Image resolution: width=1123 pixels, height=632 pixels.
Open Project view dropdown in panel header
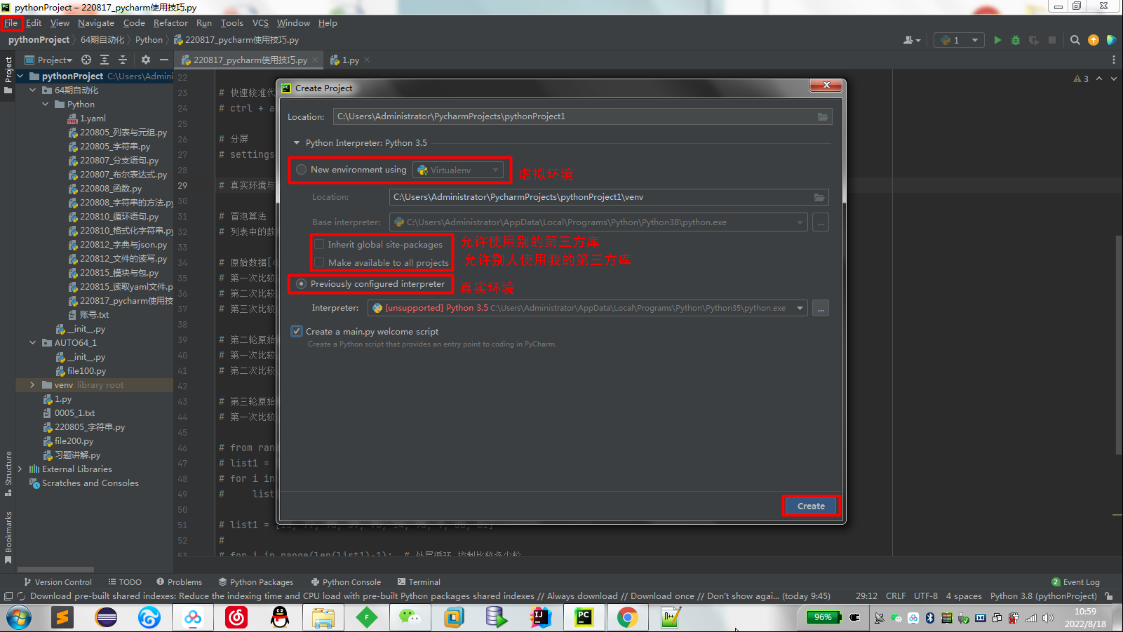coord(48,60)
